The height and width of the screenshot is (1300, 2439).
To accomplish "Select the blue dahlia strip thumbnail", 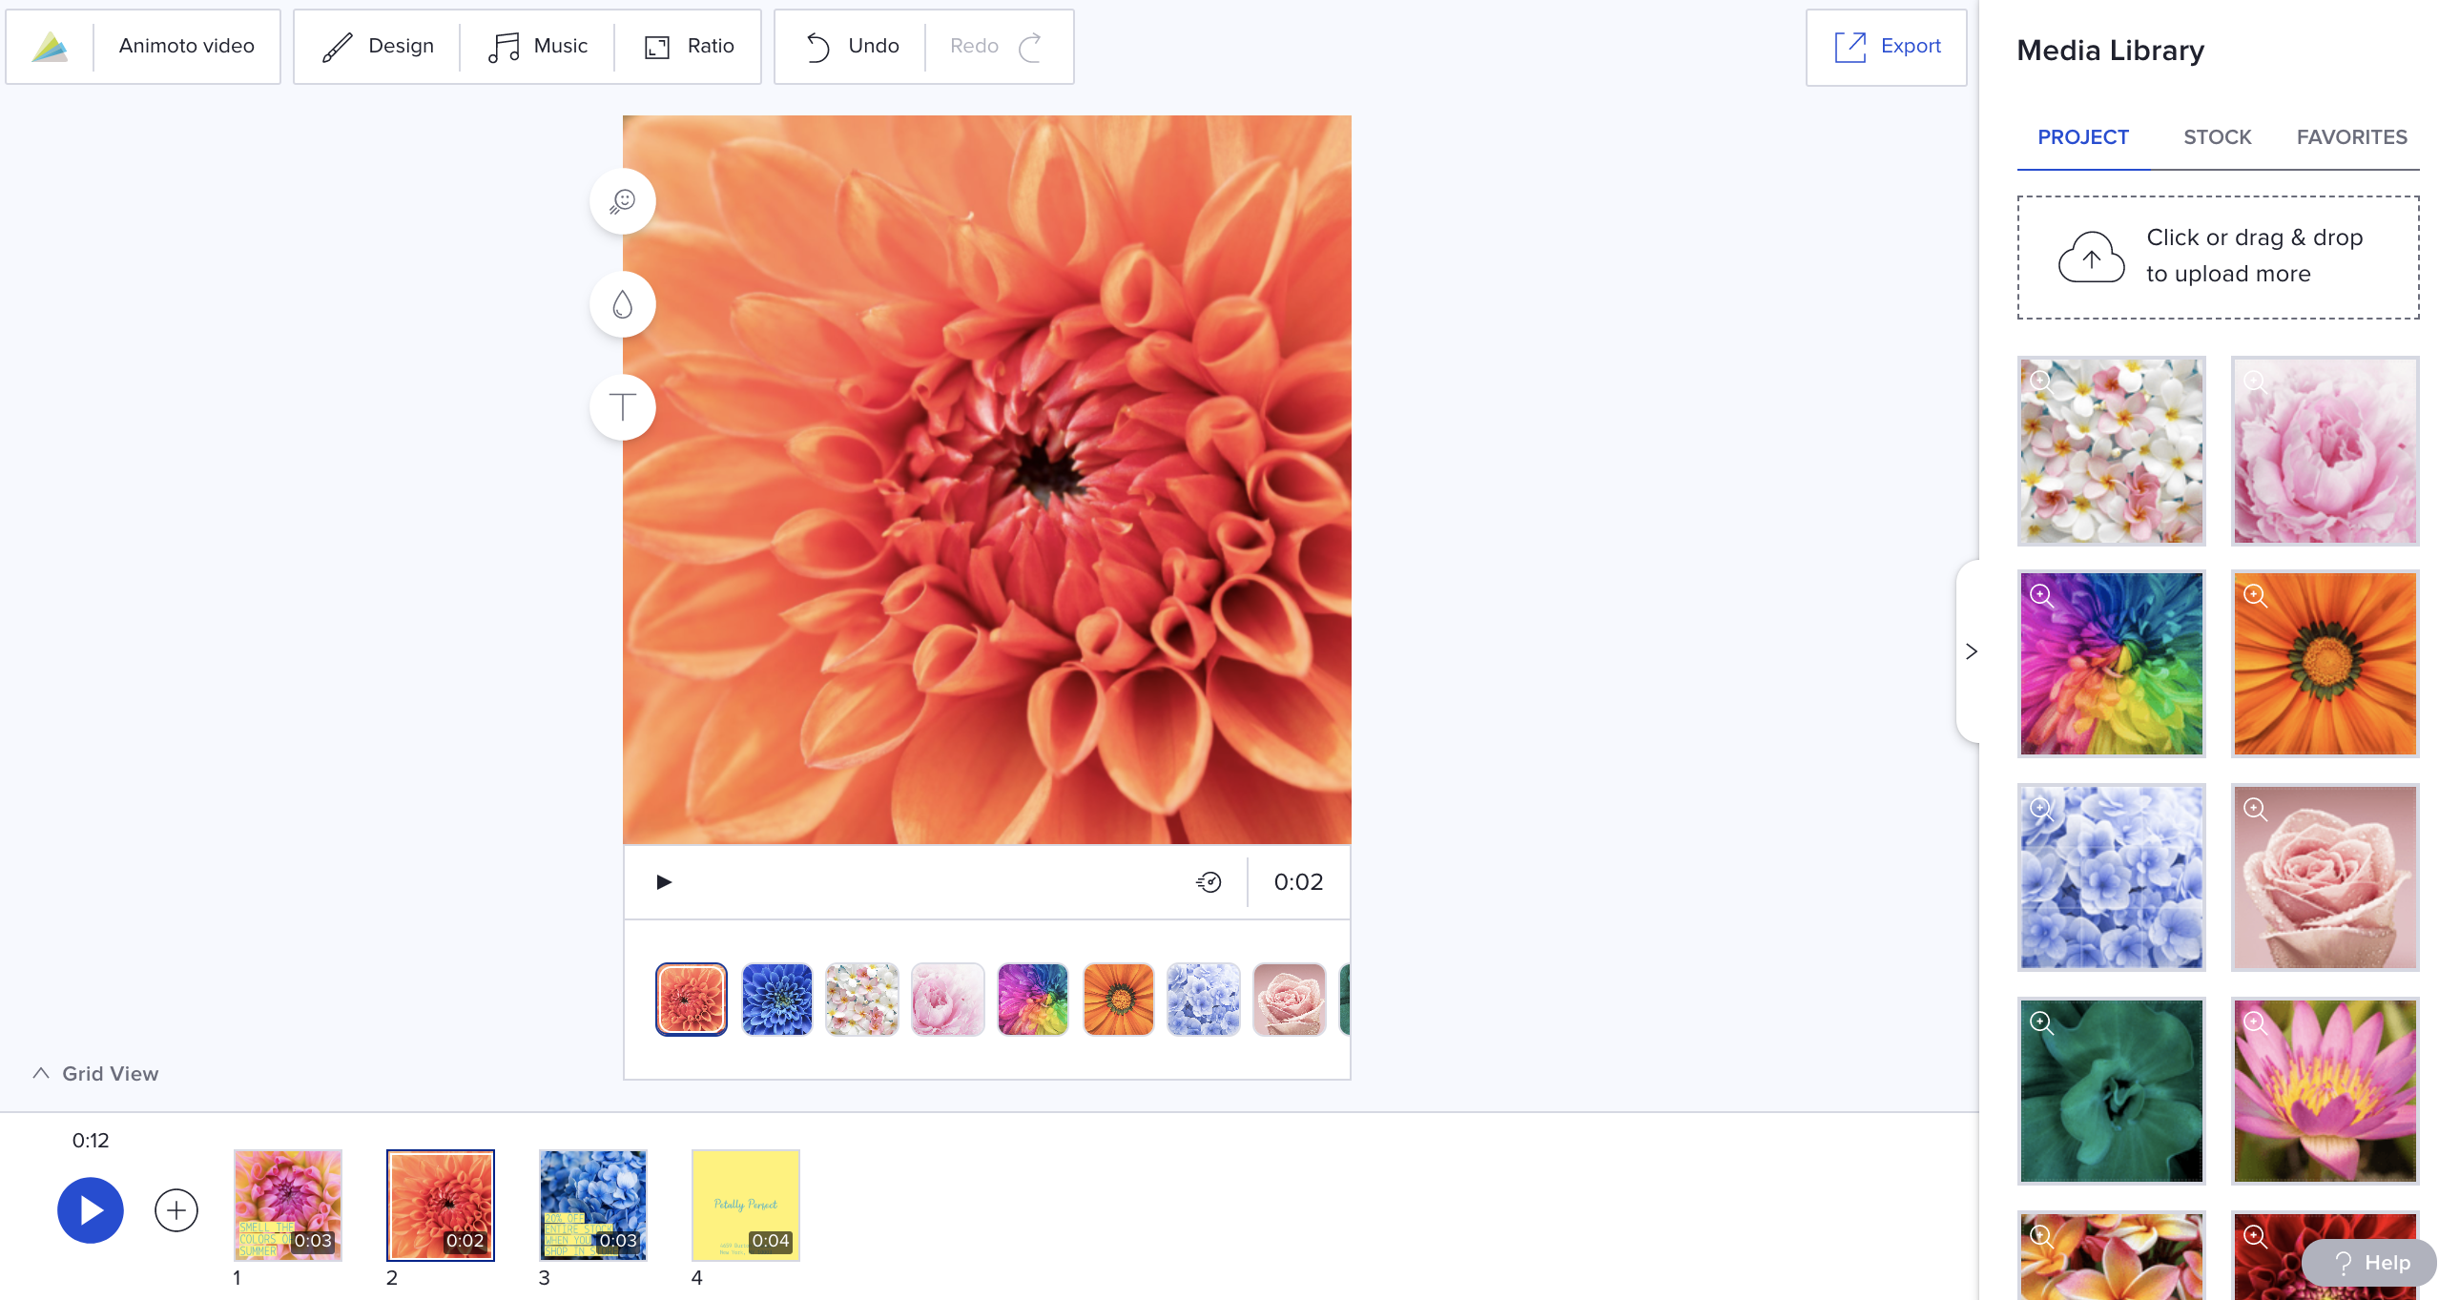I will (x=777, y=999).
